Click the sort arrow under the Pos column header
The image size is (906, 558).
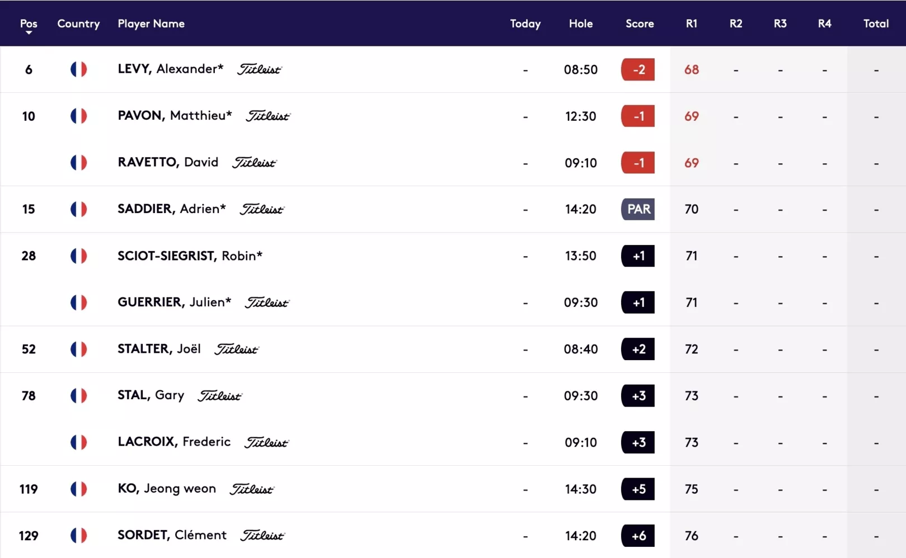point(29,33)
